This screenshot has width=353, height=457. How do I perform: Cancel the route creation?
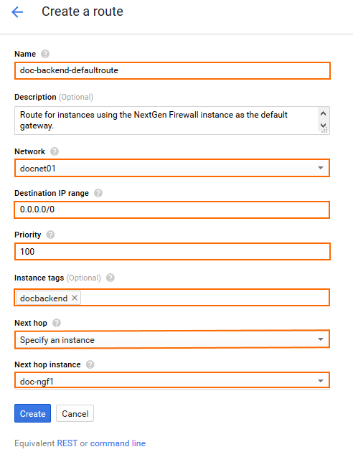click(x=75, y=413)
